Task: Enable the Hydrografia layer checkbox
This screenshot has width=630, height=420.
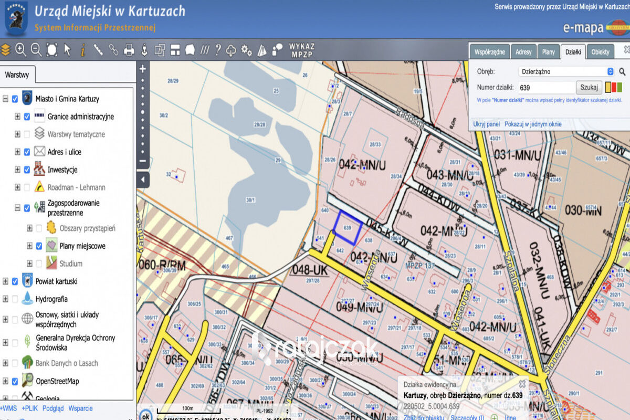Action: click(x=15, y=299)
